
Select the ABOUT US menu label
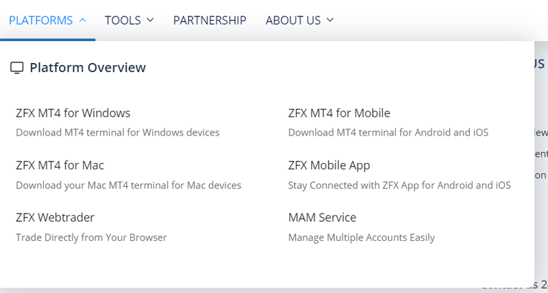(293, 21)
